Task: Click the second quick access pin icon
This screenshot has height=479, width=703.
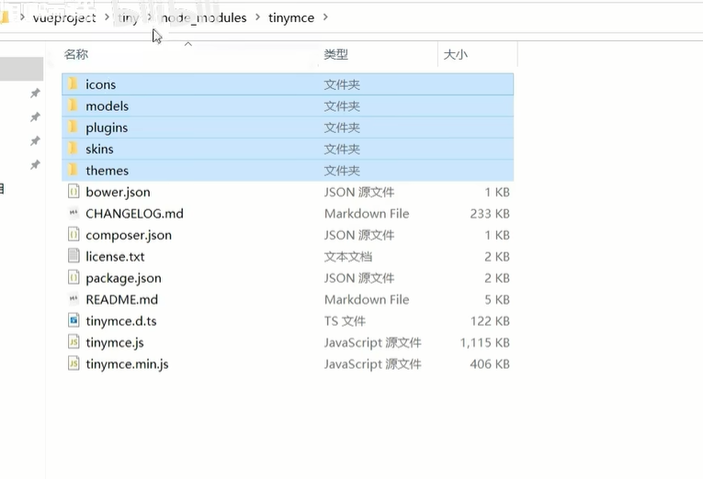Action: (35, 117)
